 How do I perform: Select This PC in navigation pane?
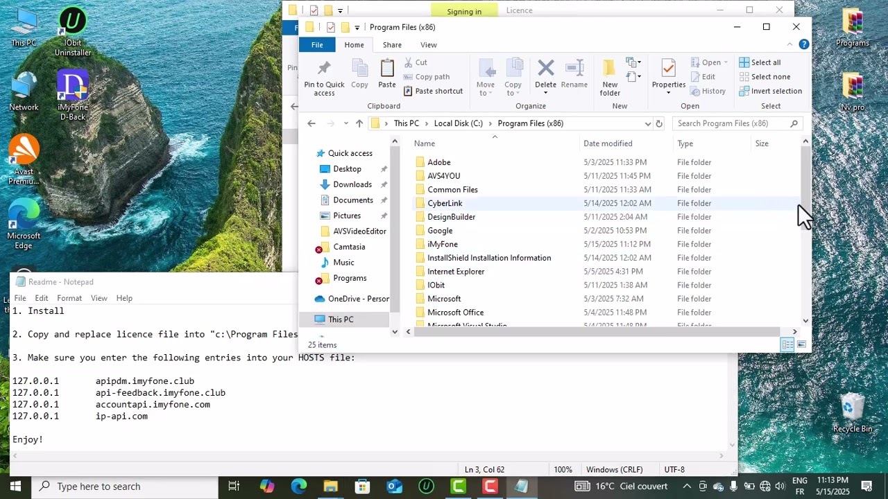pos(341,319)
